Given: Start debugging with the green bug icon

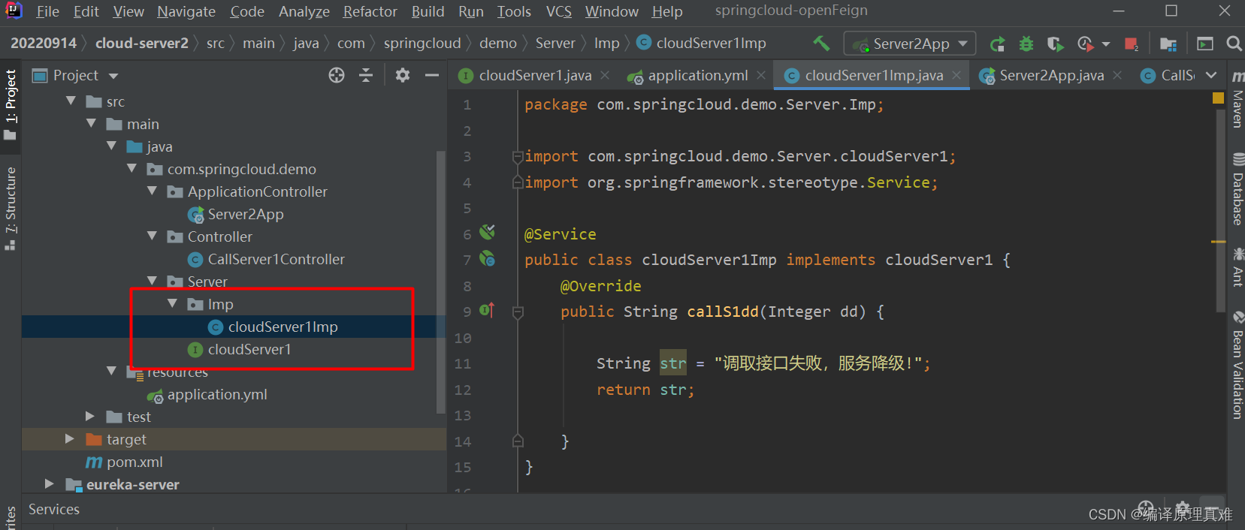Looking at the screenshot, I should 1026,44.
